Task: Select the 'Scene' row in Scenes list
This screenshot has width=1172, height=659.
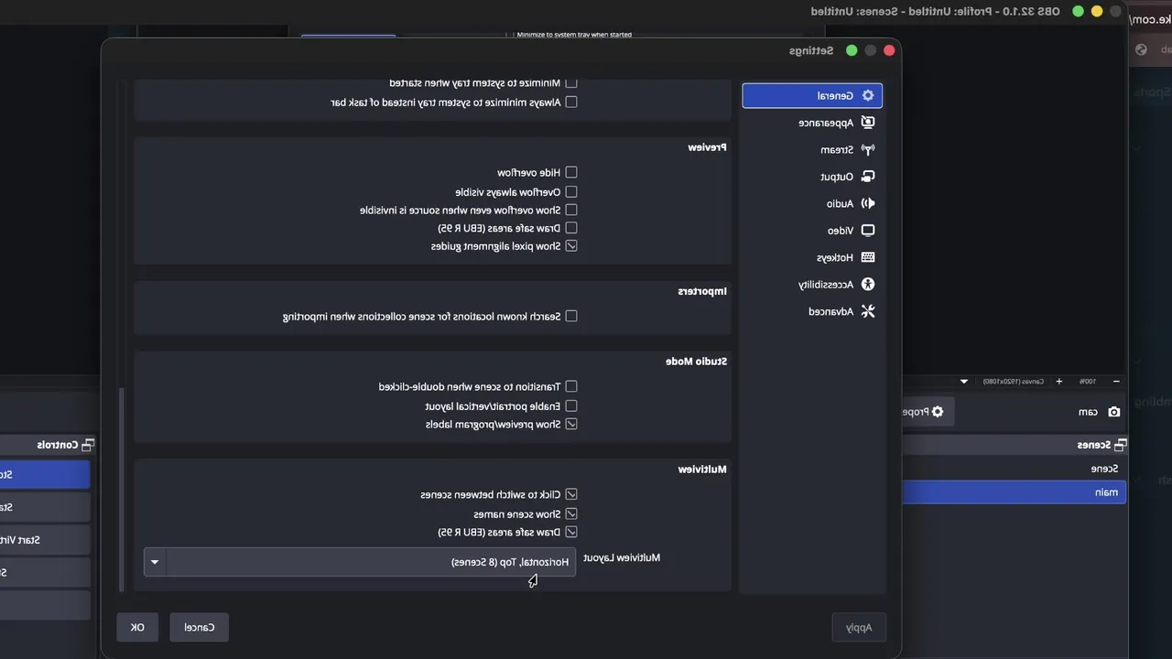Action: (1015, 469)
